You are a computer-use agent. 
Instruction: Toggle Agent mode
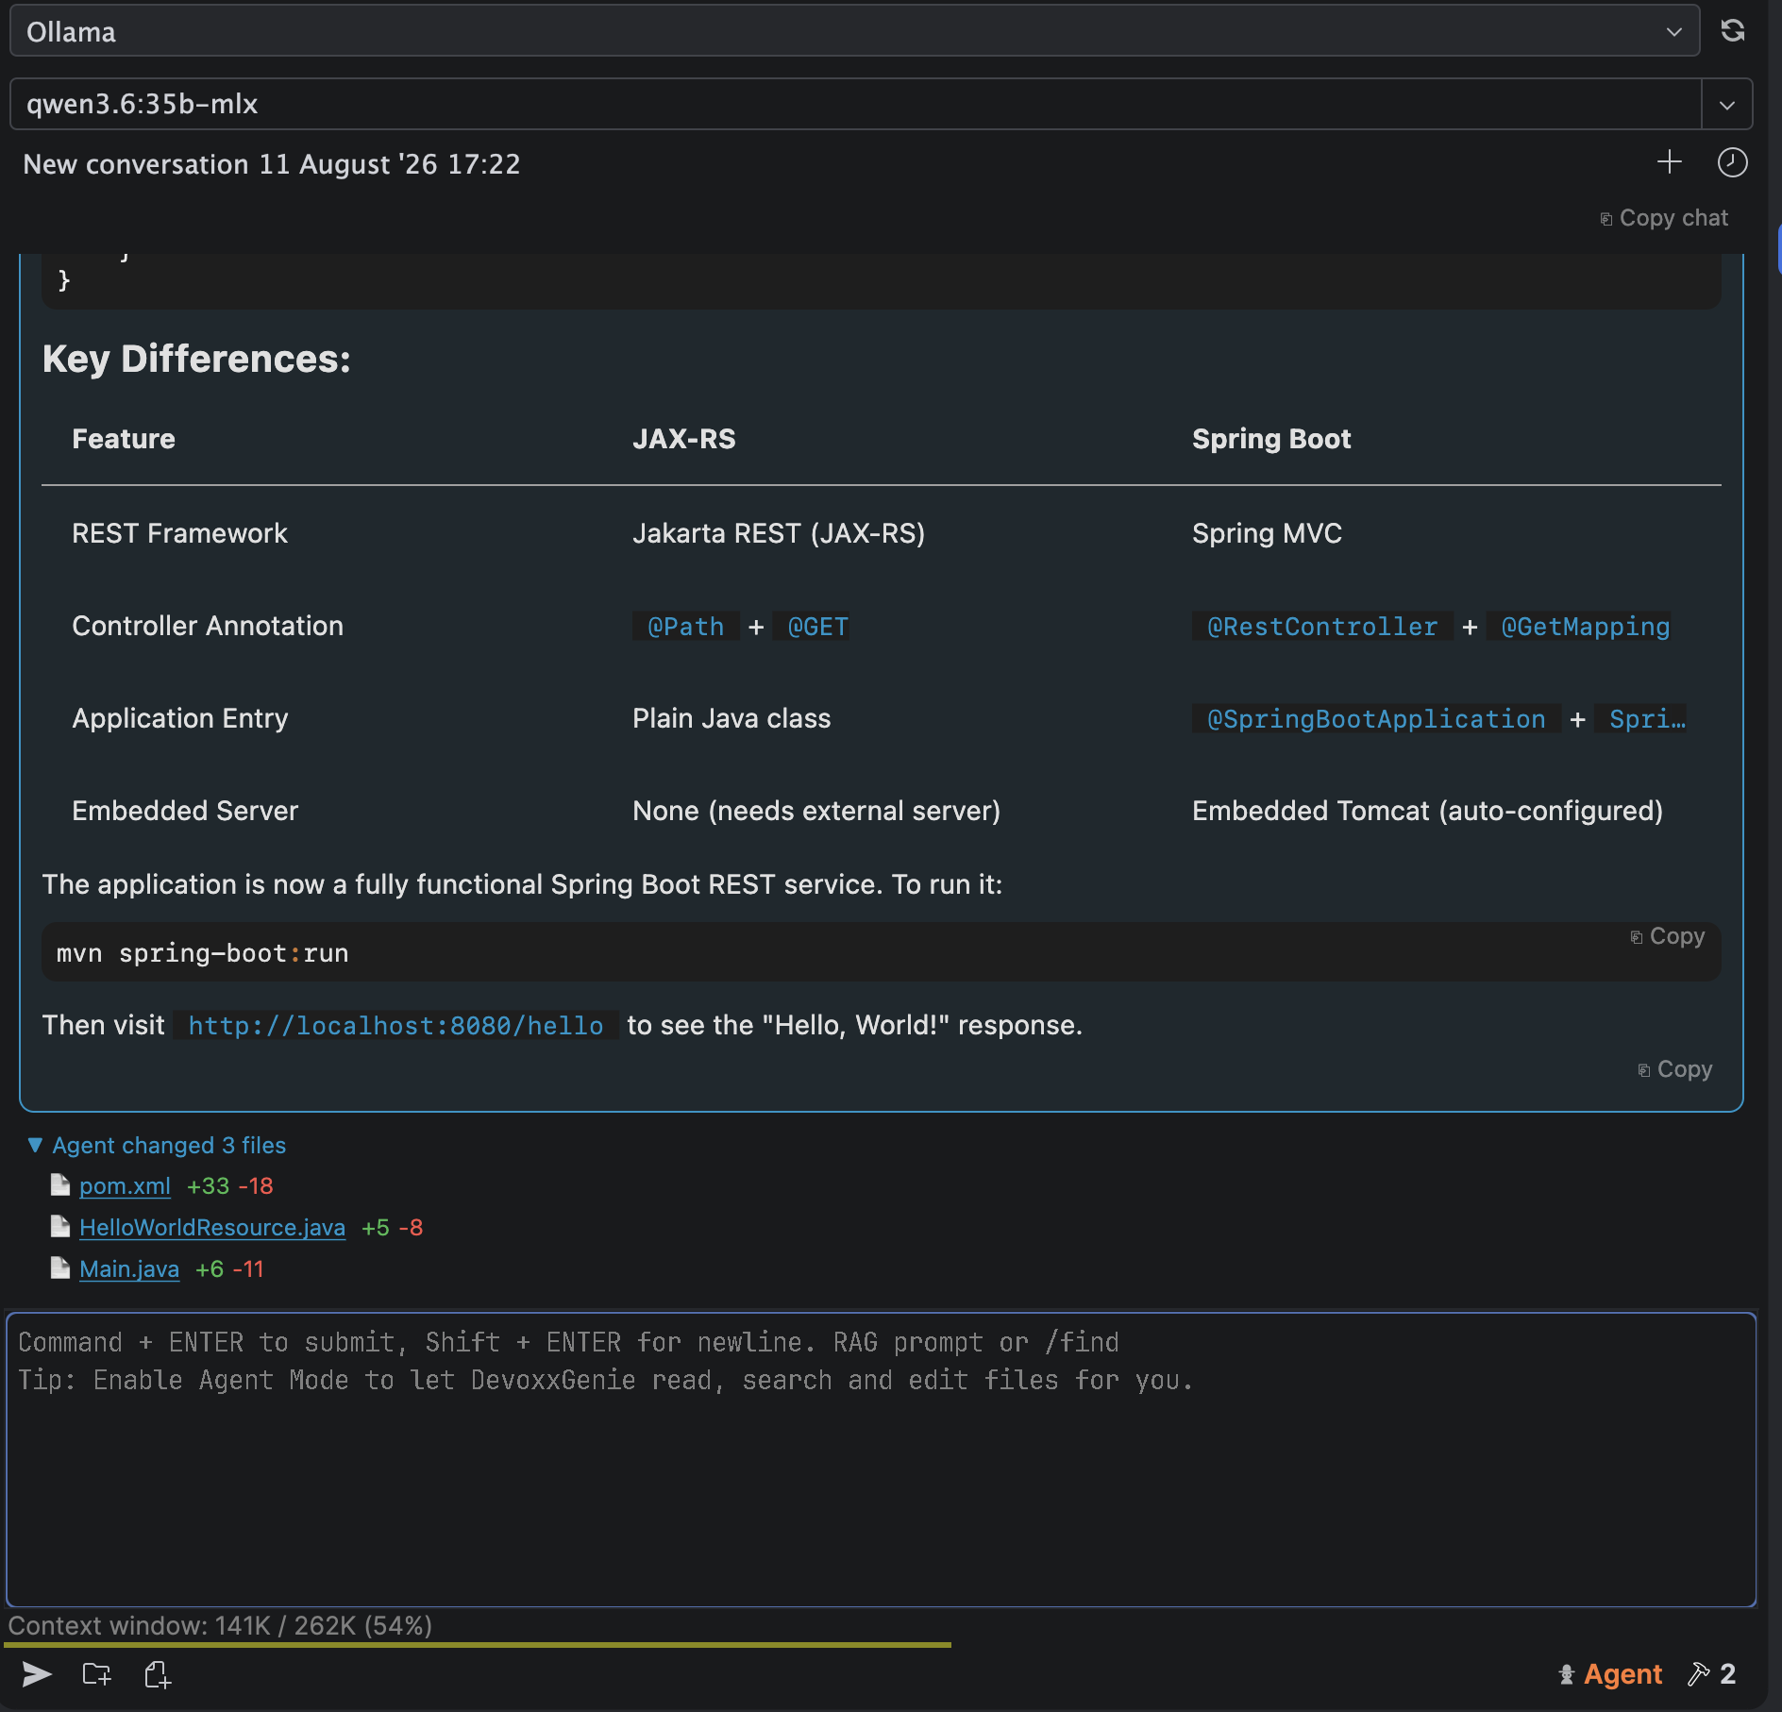tap(1610, 1674)
